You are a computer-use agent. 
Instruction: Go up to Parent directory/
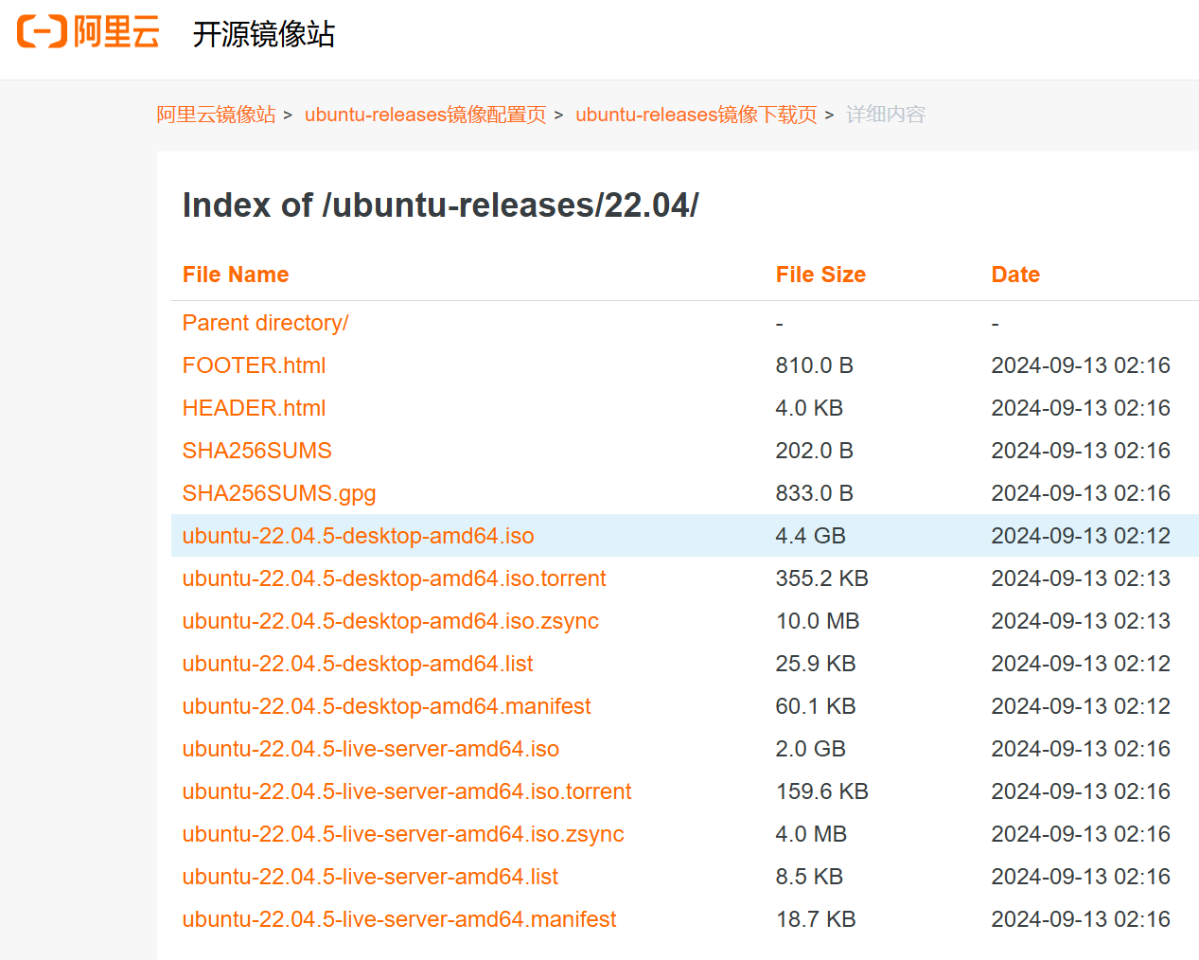click(265, 323)
